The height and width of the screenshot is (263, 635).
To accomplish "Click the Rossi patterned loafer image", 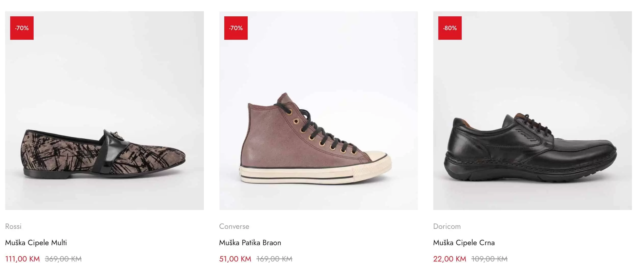I will [104, 110].
